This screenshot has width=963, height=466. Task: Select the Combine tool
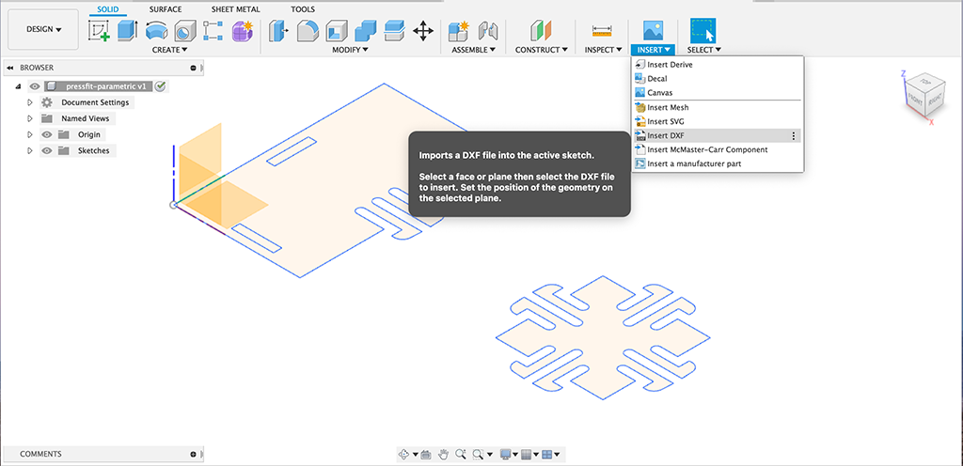point(366,31)
